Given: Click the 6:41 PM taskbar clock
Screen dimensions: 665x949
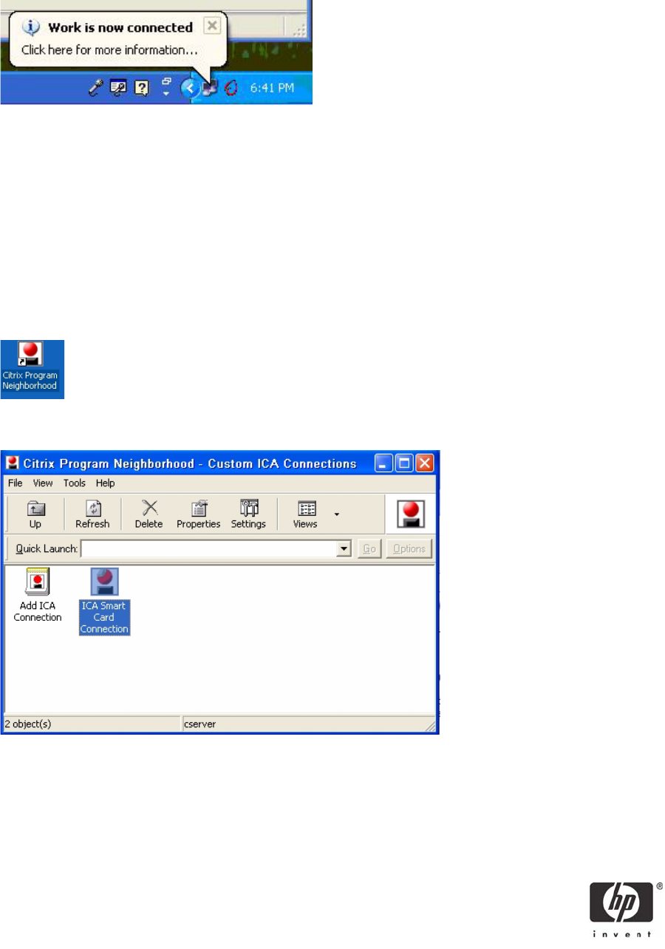Looking at the screenshot, I should pos(272,88).
